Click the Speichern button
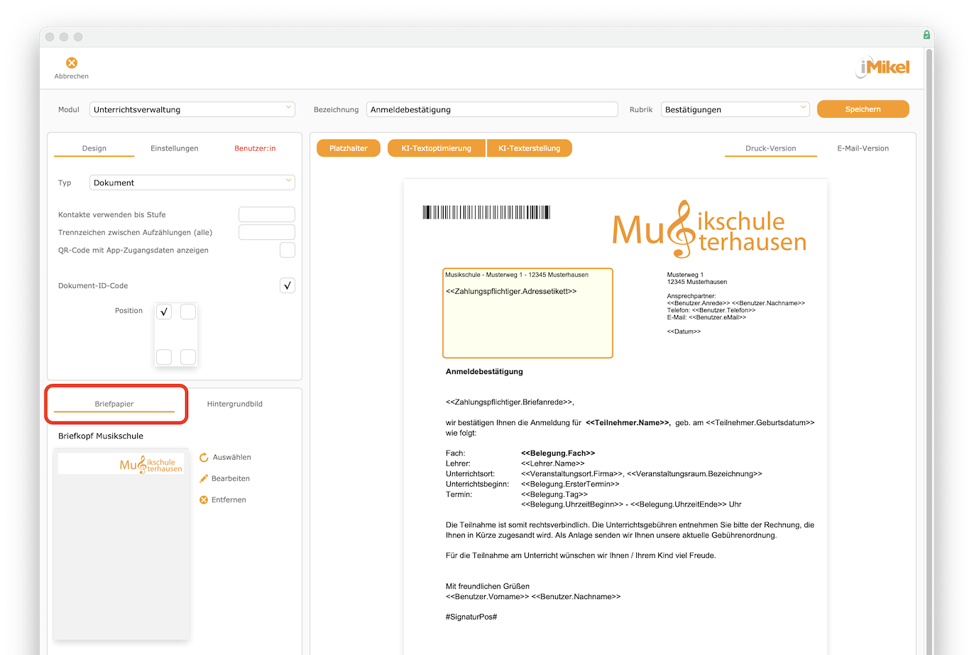Image resolution: width=974 pixels, height=655 pixels. point(863,109)
